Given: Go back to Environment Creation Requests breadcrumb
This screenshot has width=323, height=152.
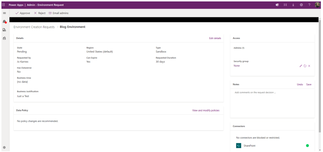Looking at the screenshot, I should [34, 27].
